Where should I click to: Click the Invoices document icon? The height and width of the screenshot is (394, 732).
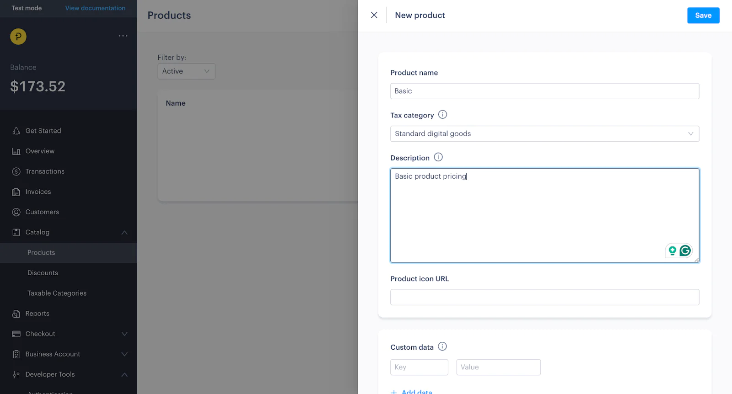click(x=16, y=192)
